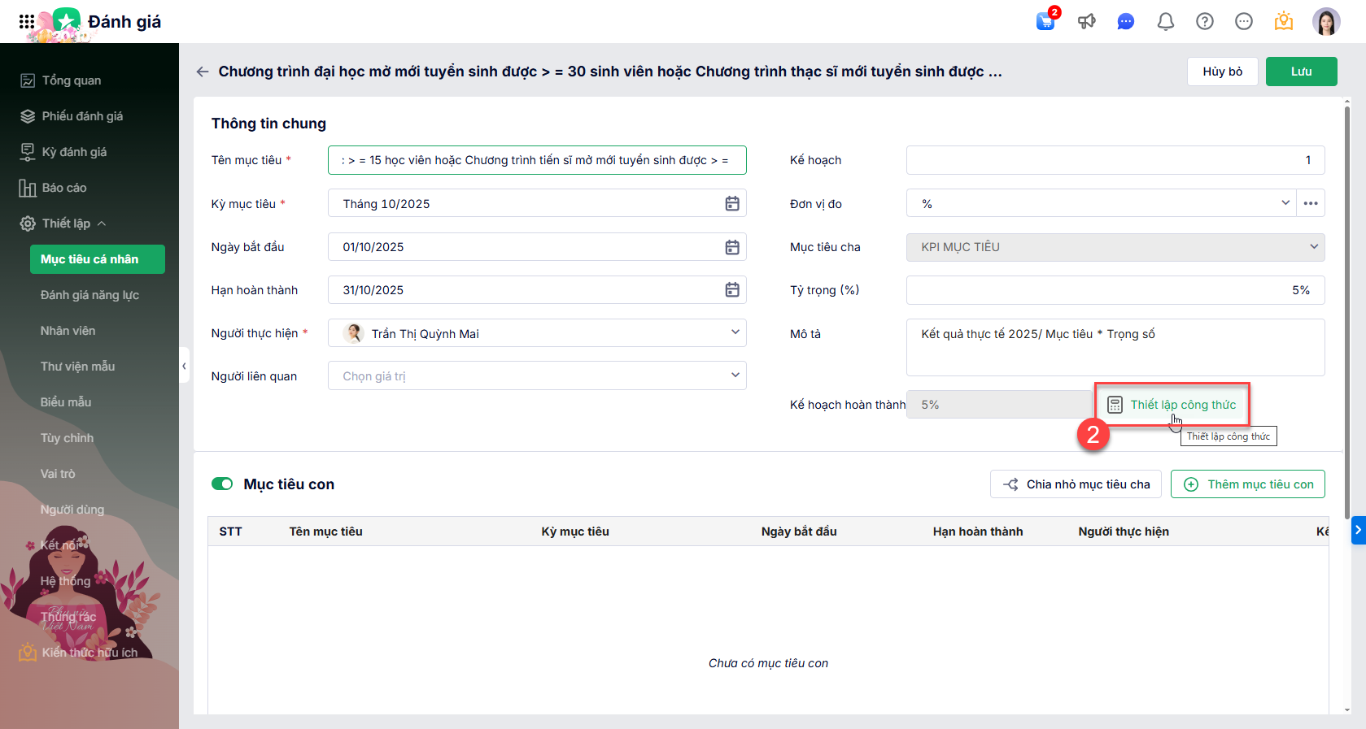Screen dimensions: 1366x729
Task: Open calendar for Hạn hoàn thành date
Action: click(732, 290)
